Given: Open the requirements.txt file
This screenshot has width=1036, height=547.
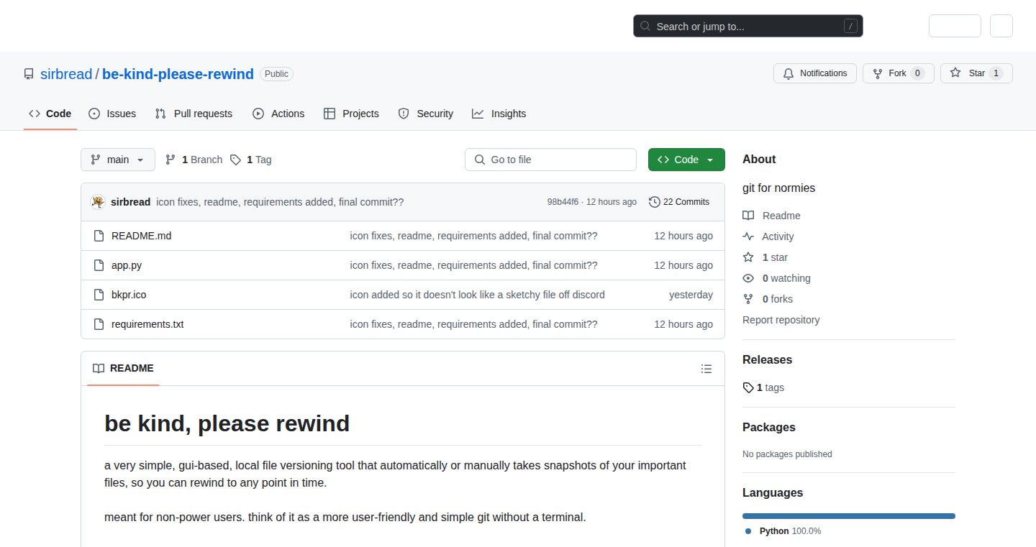Looking at the screenshot, I should point(147,324).
